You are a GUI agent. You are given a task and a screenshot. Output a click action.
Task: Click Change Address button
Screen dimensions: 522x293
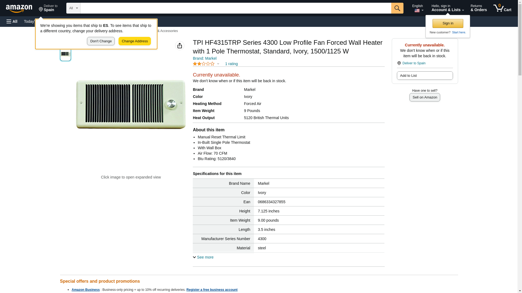click(135, 41)
